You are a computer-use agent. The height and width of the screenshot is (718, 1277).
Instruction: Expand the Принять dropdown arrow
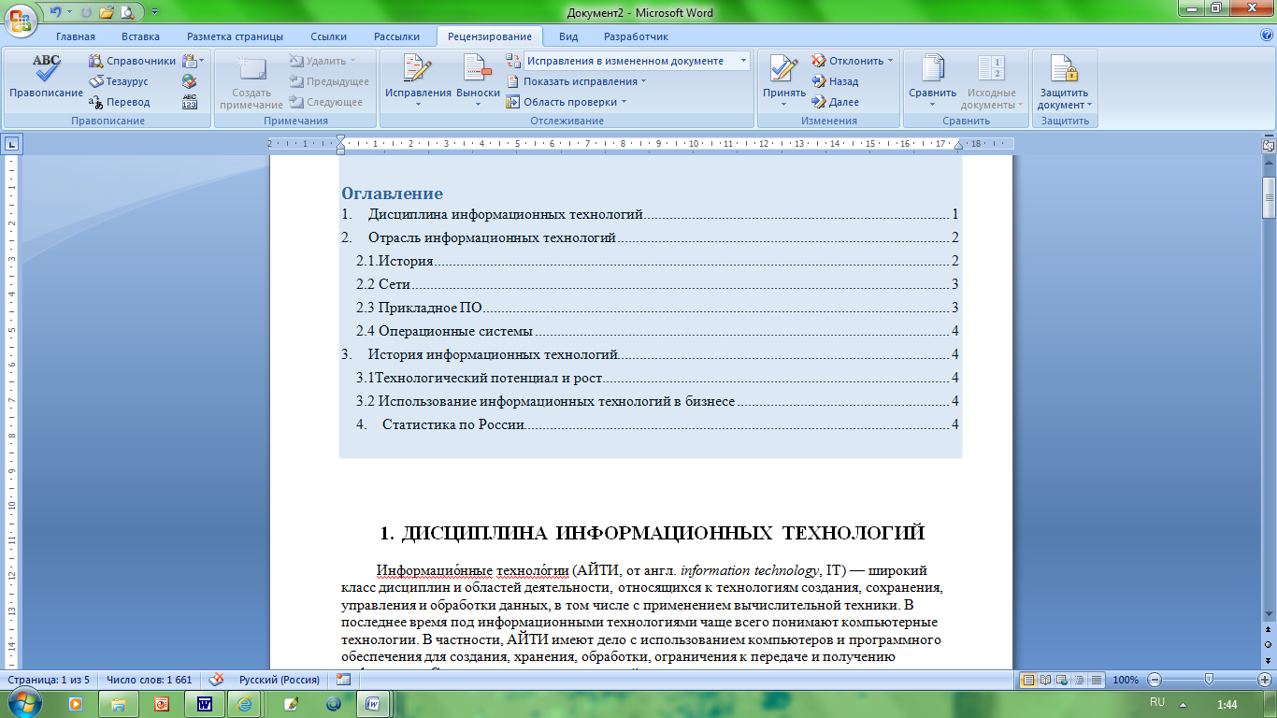tap(783, 104)
